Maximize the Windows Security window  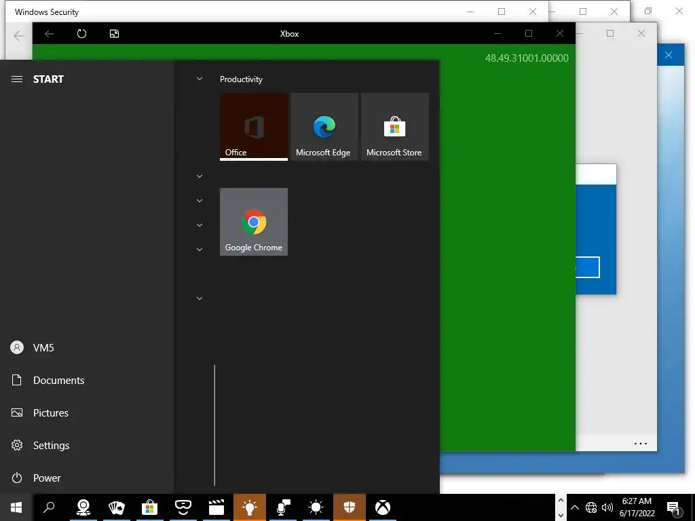click(502, 12)
